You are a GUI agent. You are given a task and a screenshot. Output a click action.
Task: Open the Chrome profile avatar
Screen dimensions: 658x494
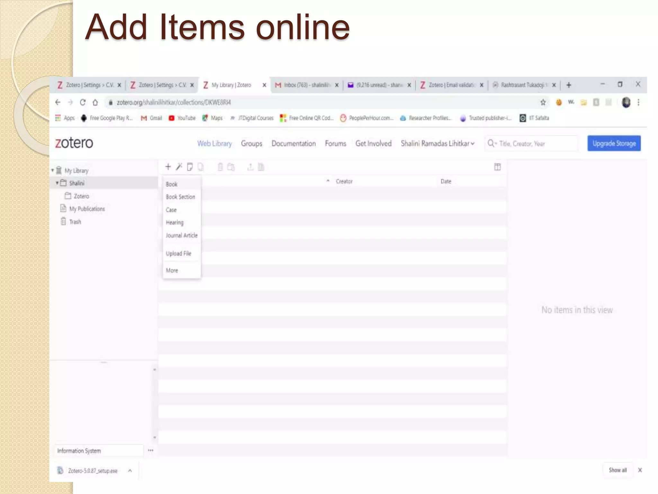coord(626,102)
